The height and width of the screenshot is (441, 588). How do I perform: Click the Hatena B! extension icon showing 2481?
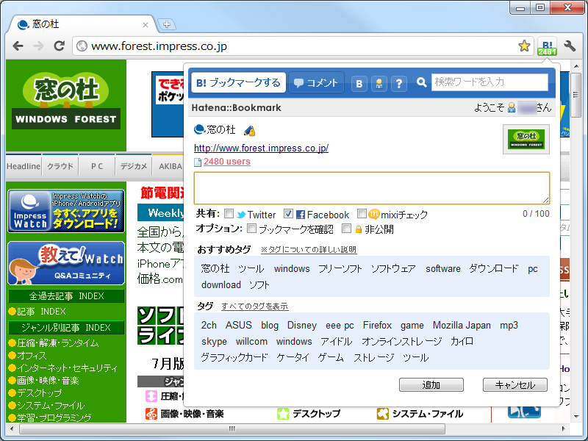(x=547, y=46)
